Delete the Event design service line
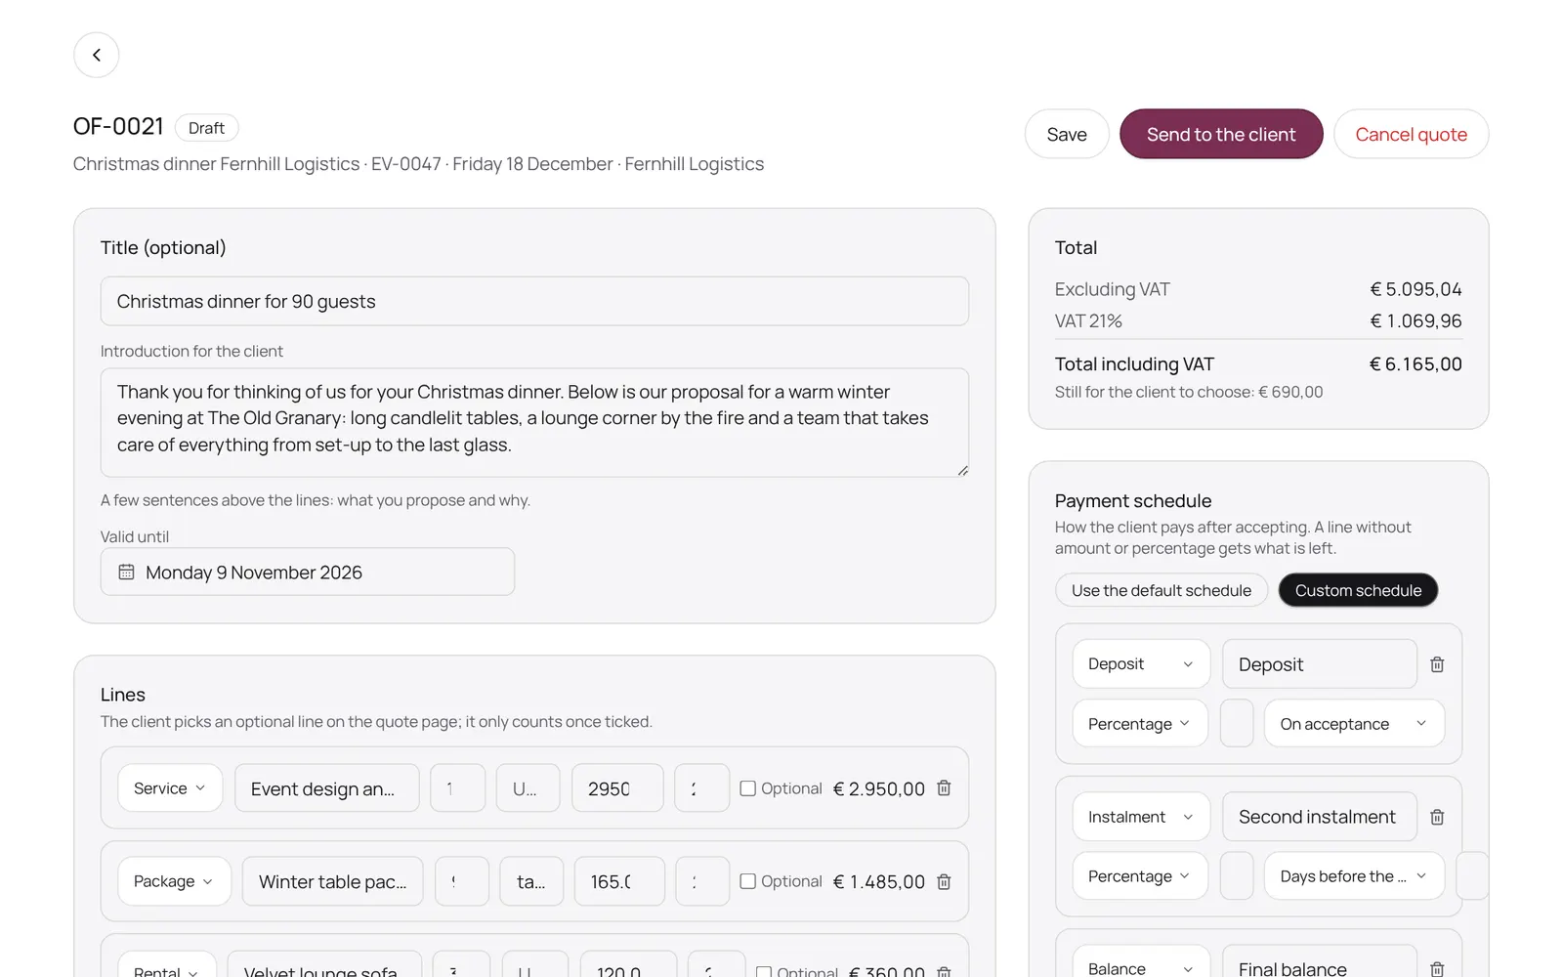Image resolution: width=1563 pixels, height=977 pixels. coord(944,788)
